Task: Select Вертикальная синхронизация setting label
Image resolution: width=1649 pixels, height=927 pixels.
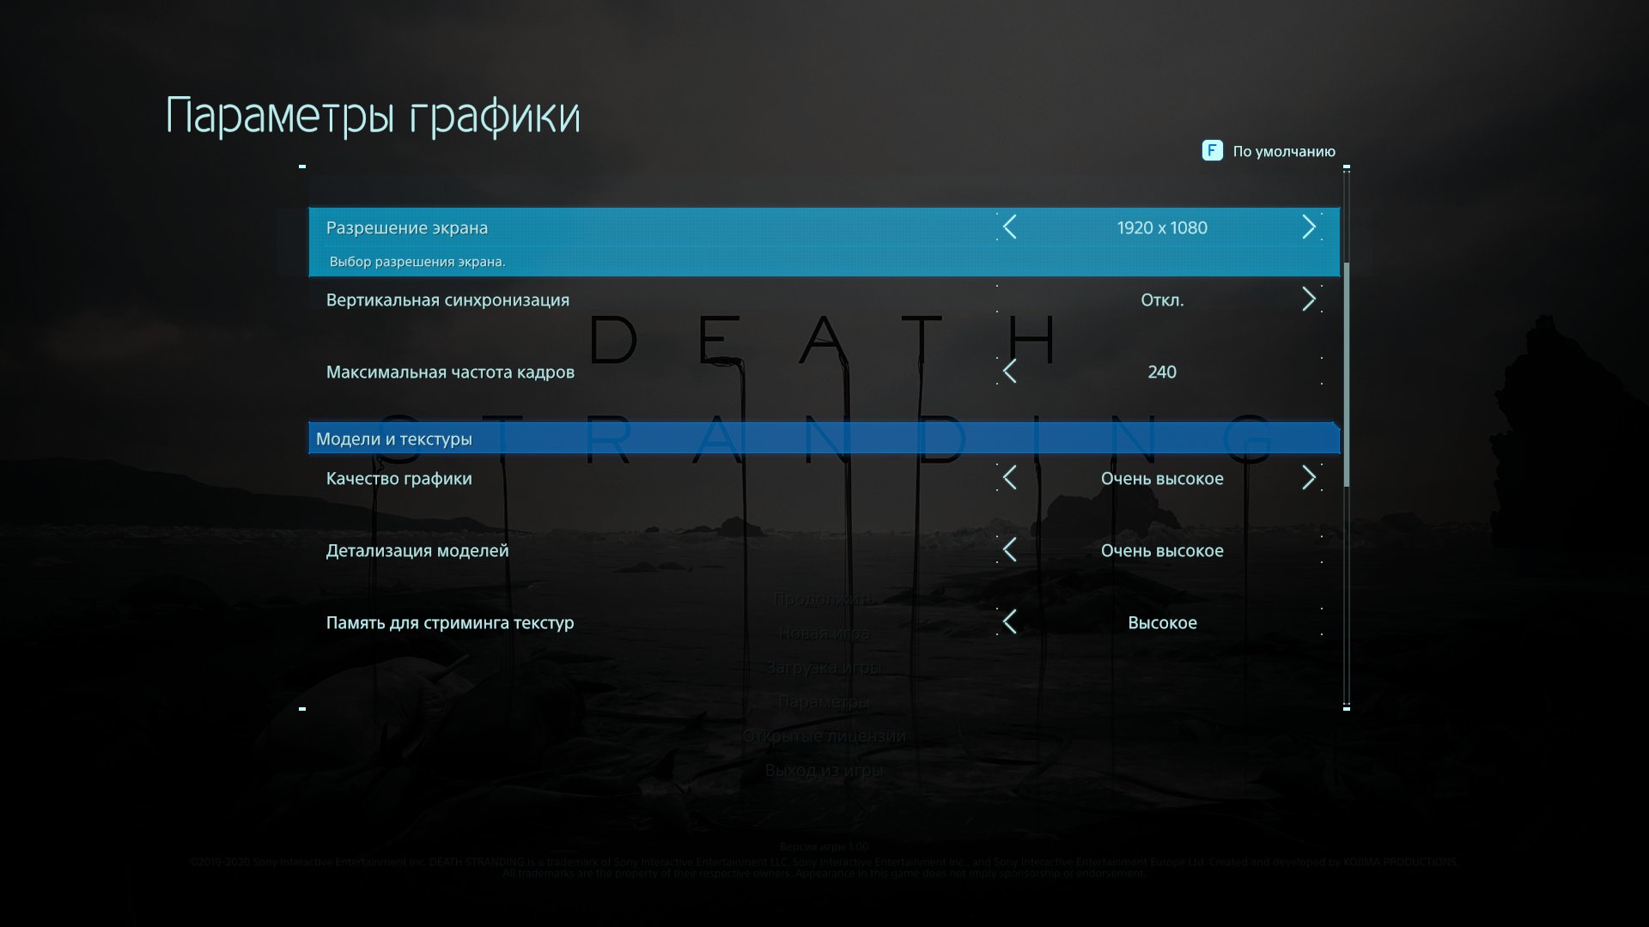Action: click(447, 300)
